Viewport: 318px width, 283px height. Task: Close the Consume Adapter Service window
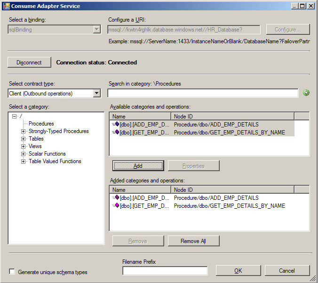310,6
